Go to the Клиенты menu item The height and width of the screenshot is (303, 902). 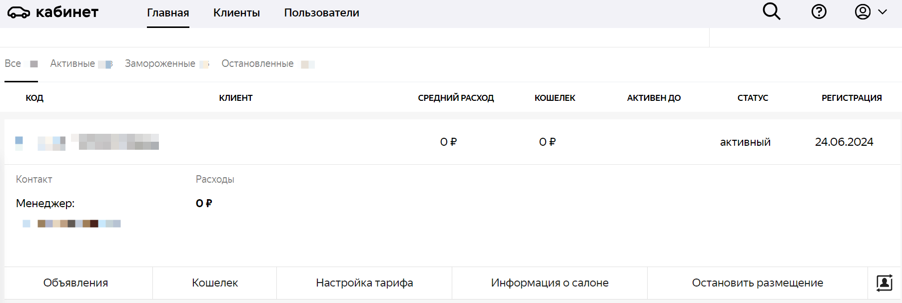click(236, 13)
